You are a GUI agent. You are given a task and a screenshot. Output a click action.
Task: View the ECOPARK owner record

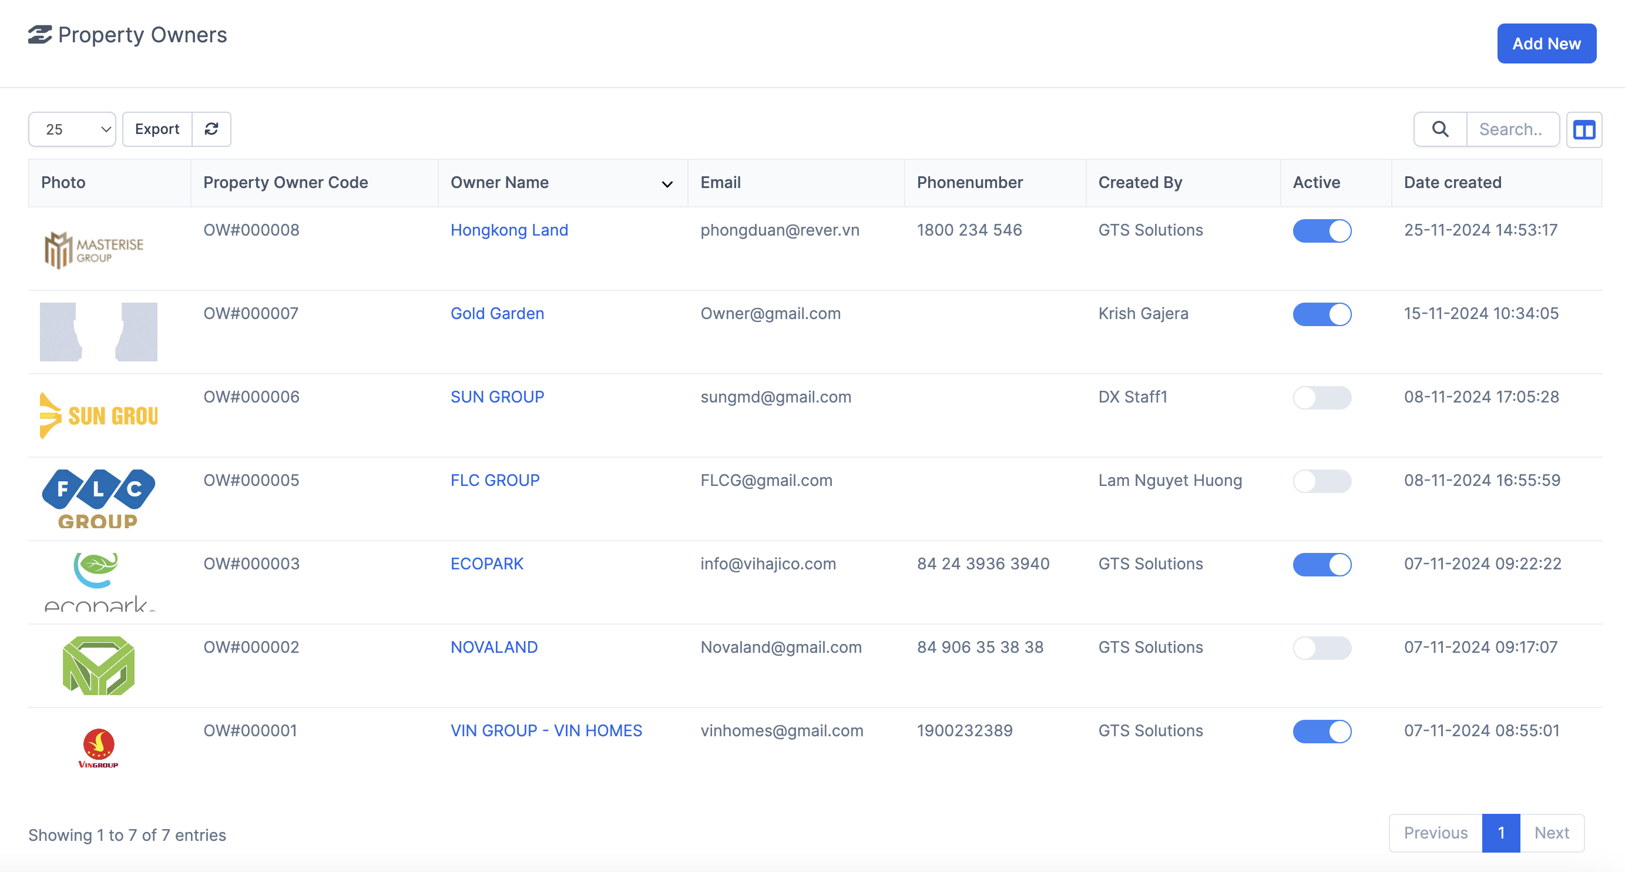[x=486, y=564]
